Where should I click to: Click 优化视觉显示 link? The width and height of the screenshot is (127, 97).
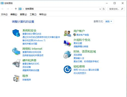point(80,73)
